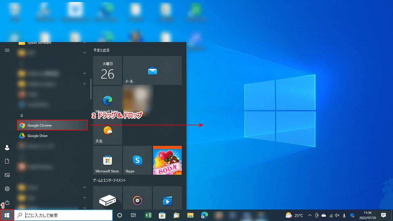The image size is (393, 221).
Task: Open the calendar tile showing 26
Action: [x=108, y=71]
